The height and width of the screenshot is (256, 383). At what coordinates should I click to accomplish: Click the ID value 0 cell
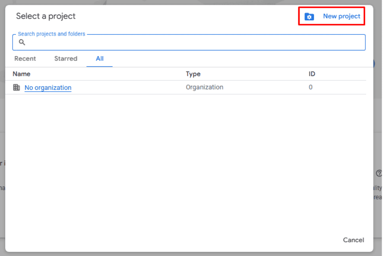click(x=310, y=87)
